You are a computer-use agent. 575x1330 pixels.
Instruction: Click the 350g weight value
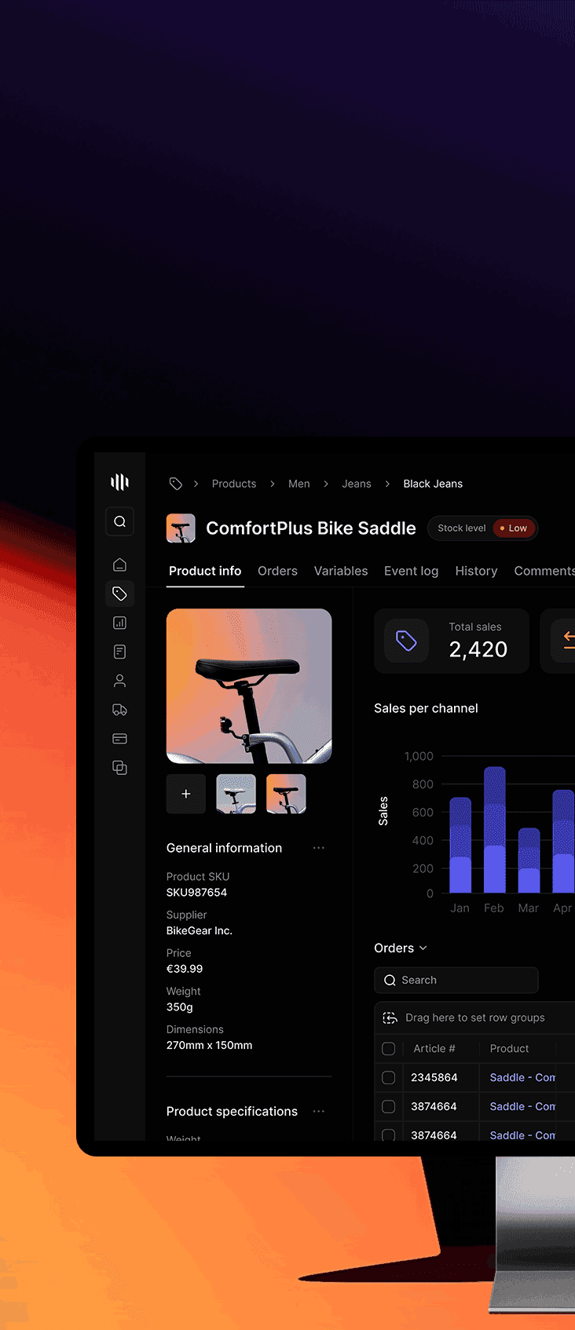(x=180, y=1007)
